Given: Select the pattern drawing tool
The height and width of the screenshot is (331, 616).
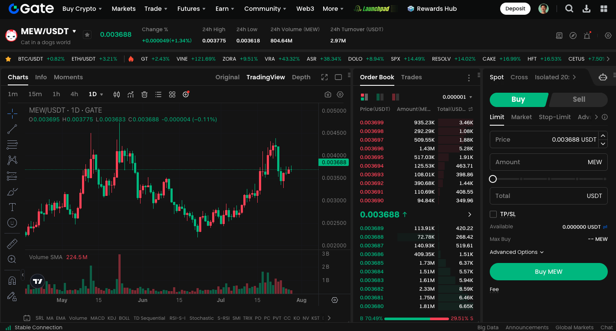Looking at the screenshot, I should click(12, 160).
